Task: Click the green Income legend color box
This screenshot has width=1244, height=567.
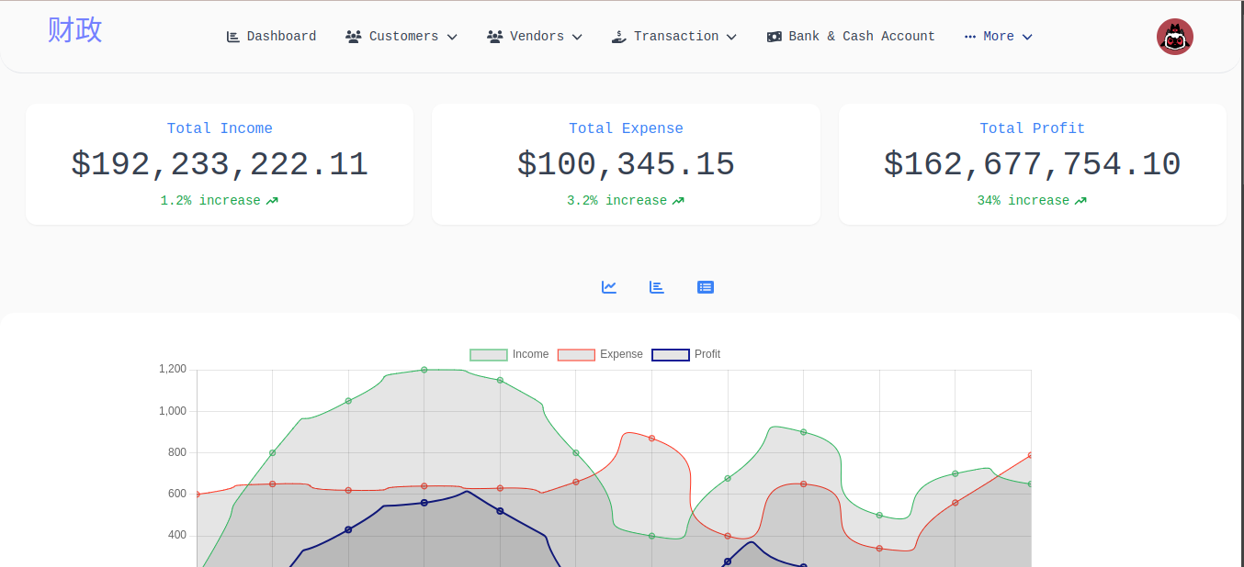Action: point(488,355)
